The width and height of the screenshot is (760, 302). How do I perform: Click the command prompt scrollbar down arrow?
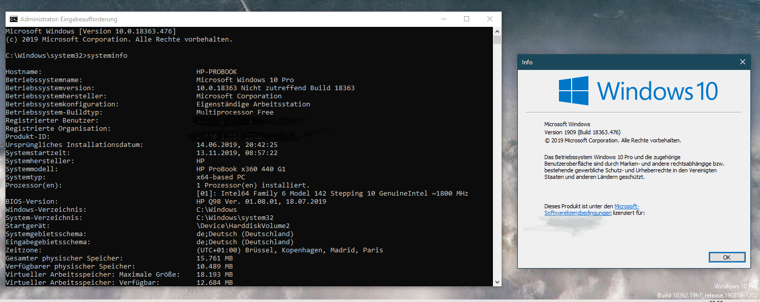click(498, 282)
